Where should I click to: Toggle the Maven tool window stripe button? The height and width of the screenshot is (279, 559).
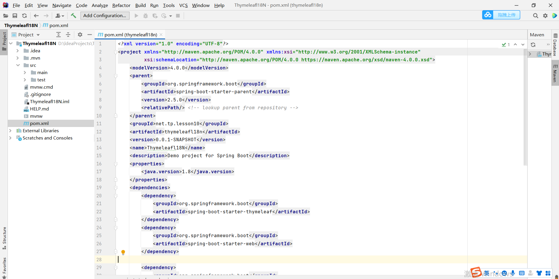[x=555, y=73]
